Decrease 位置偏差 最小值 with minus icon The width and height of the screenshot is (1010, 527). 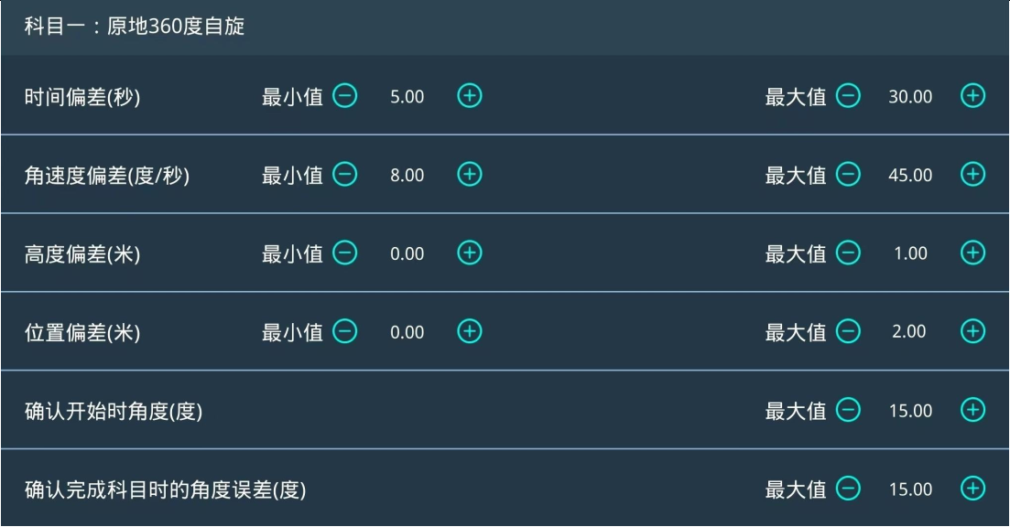click(345, 332)
